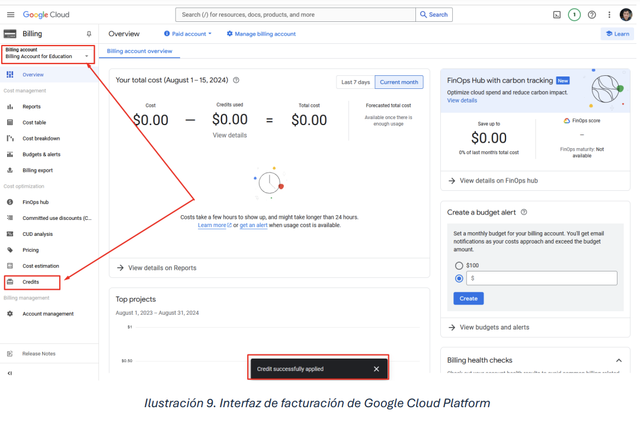640x422 pixels.
Task: Click the help icon beside total cost
Action: coord(236,81)
